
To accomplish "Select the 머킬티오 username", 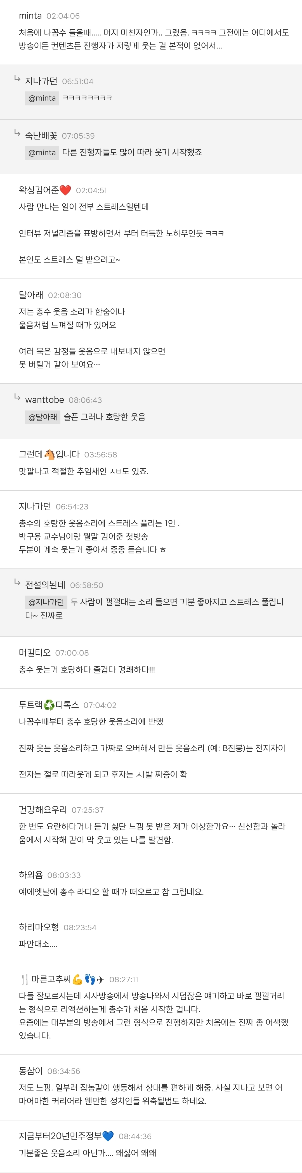I will click(x=35, y=653).
